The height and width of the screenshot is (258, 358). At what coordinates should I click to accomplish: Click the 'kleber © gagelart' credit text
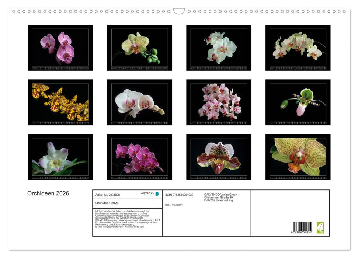pyautogui.click(x=174, y=205)
